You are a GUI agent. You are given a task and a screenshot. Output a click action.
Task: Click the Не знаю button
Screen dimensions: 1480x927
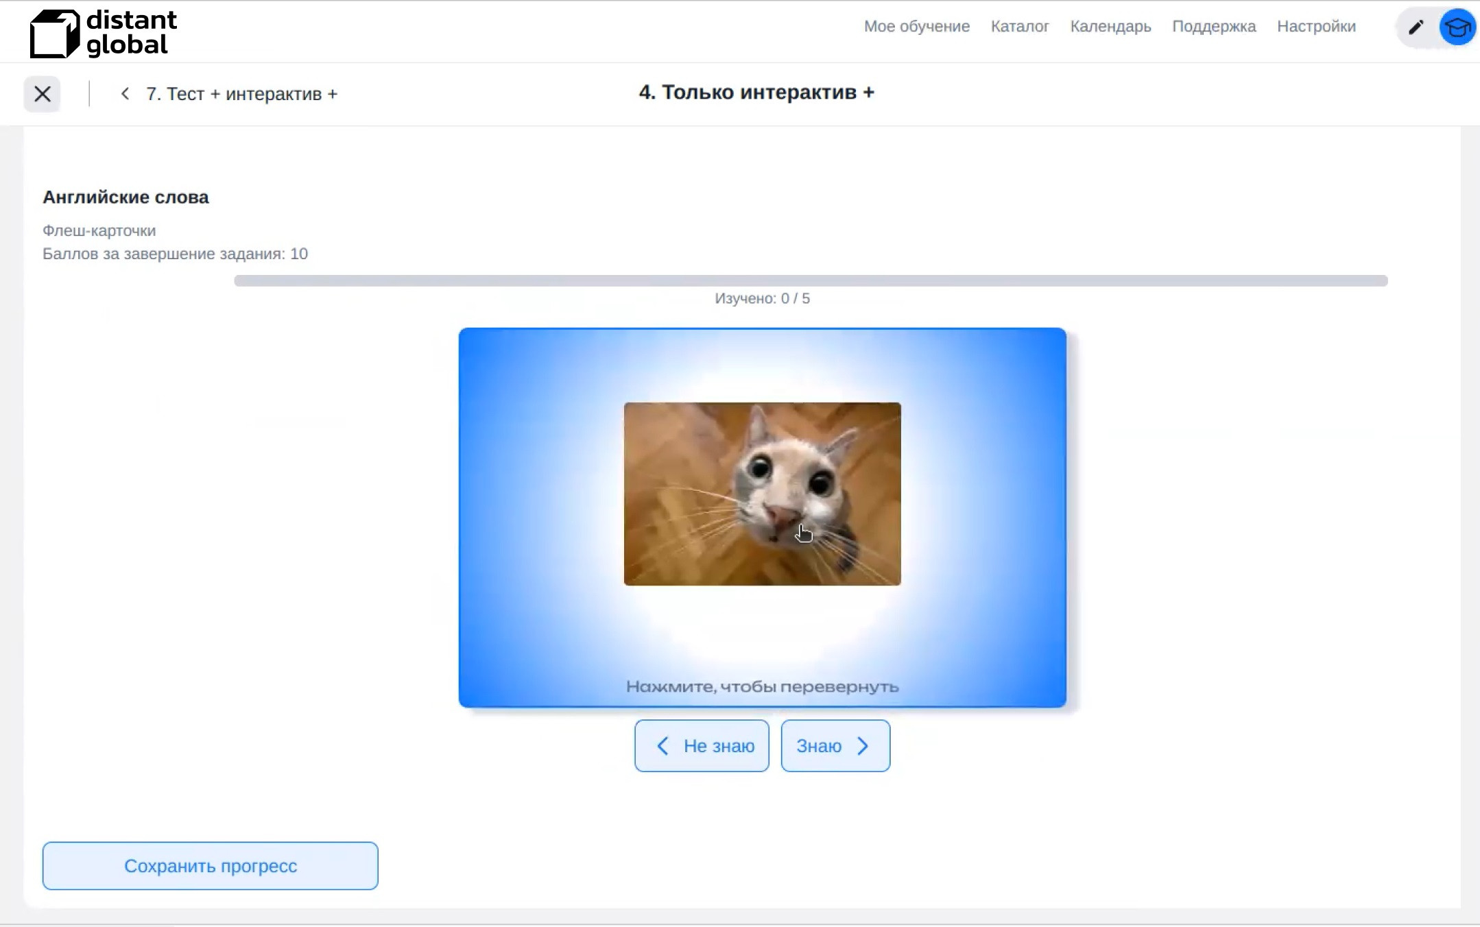tap(702, 746)
